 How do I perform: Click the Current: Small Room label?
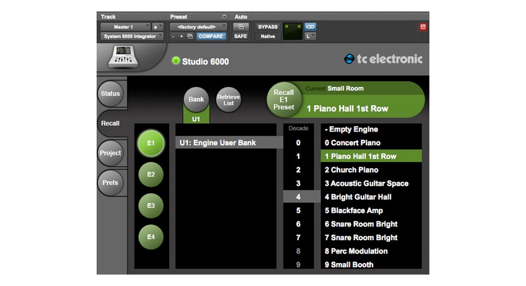[334, 89]
